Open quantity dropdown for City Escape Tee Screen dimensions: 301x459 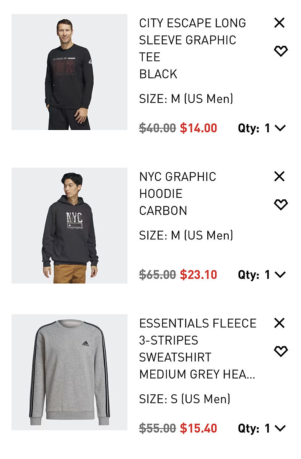coord(275,128)
